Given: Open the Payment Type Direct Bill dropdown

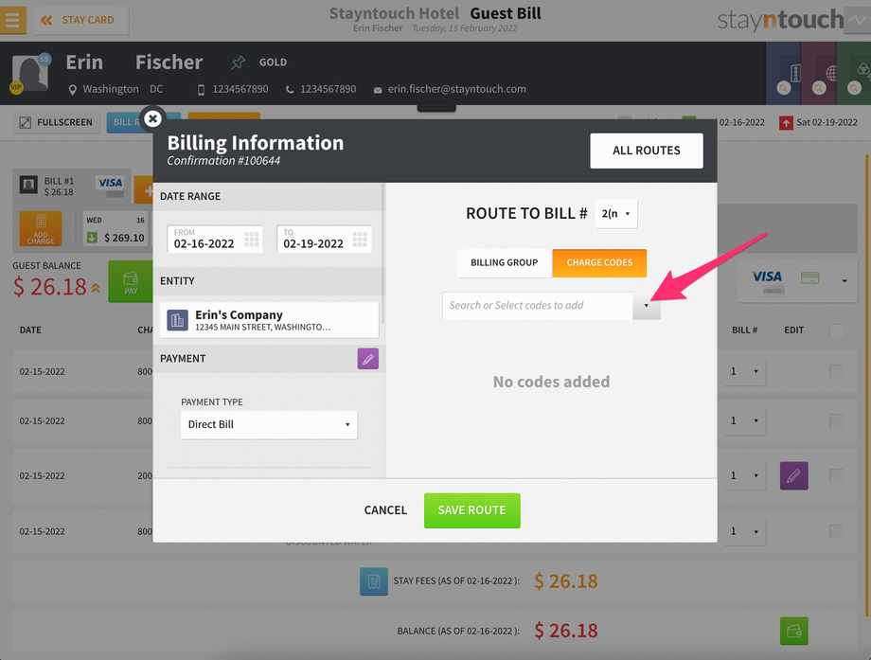Looking at the screenshot, I should coord(269,424).
